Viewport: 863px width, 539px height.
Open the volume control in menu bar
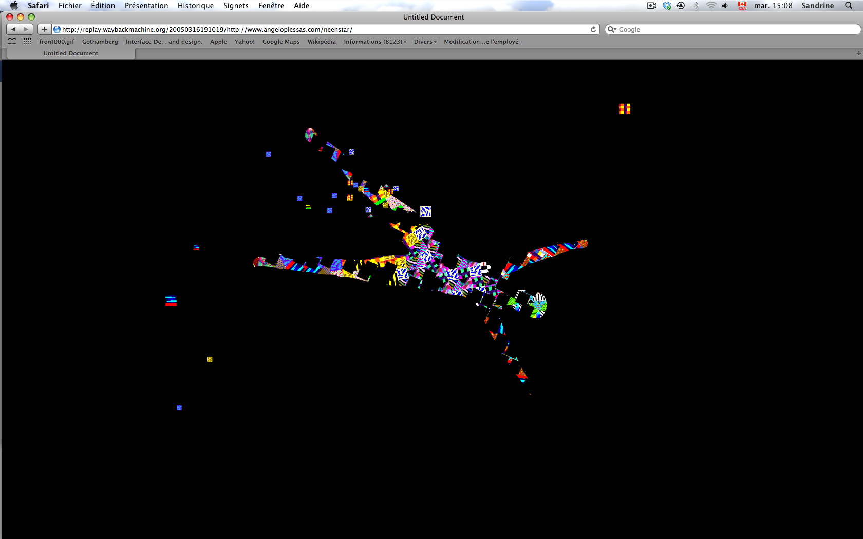(725, 6)
